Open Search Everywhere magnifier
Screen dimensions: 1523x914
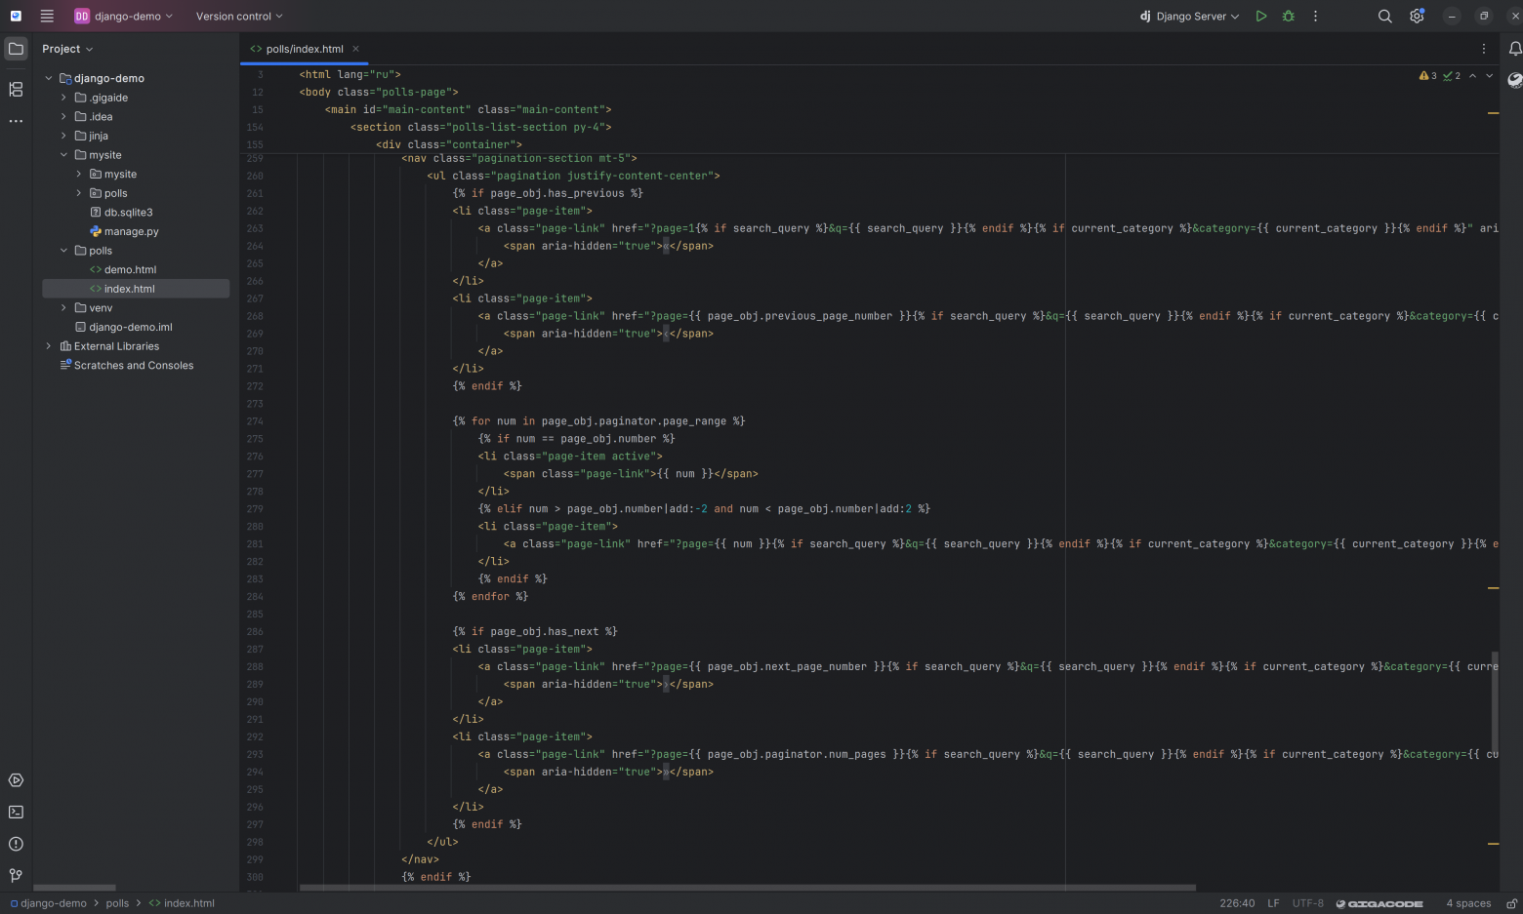[1384, 16]
